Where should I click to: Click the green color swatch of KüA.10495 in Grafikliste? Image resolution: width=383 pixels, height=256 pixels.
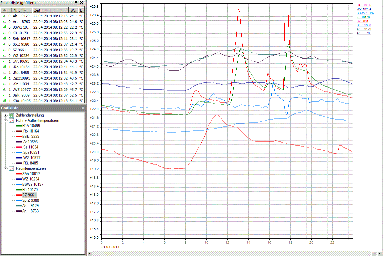point(19,126)
